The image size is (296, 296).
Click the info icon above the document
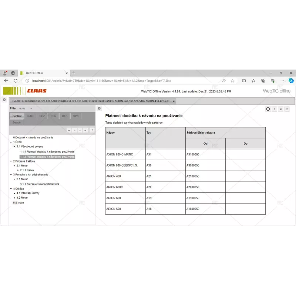(268, 109)
